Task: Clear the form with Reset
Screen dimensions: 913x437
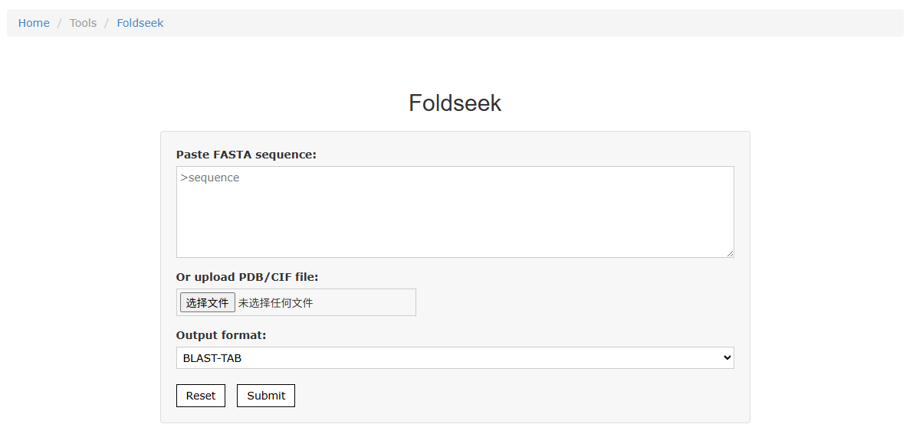Action: click(201, 396)
